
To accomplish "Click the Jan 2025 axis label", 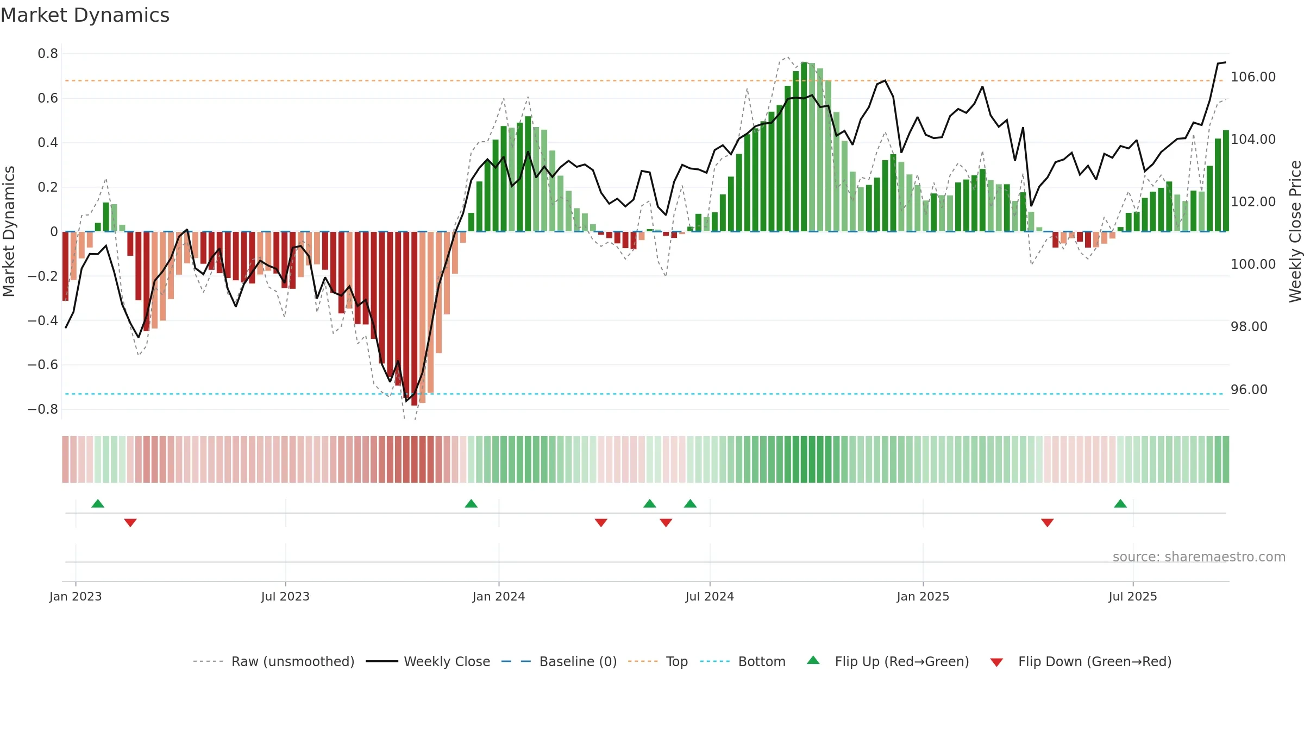I will tap(923, 596).
